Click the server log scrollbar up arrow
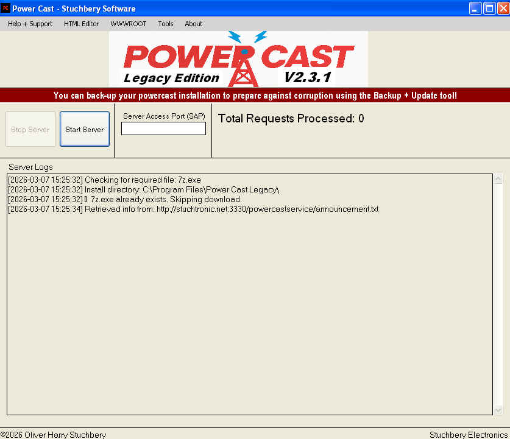This screenshot has height=439, width=510. click(498, 179)
